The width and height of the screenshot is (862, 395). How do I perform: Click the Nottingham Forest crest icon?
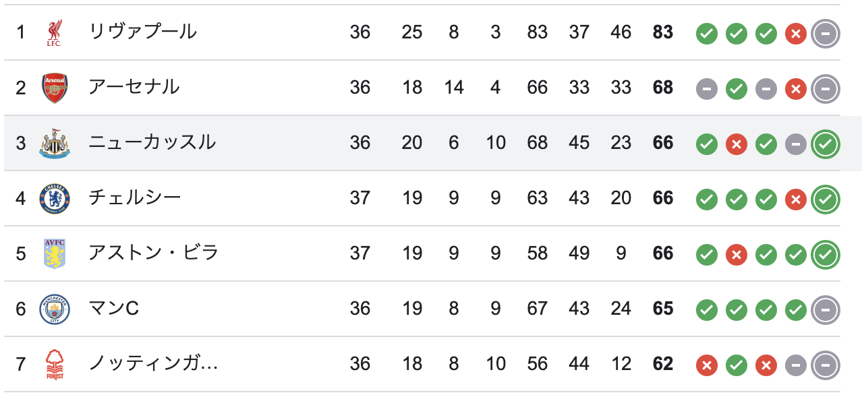click(55, 364)
